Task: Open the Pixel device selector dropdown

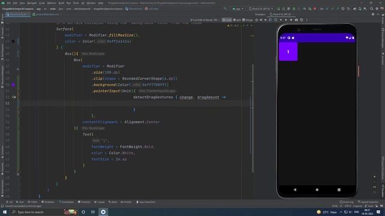Action: (260, 8)
